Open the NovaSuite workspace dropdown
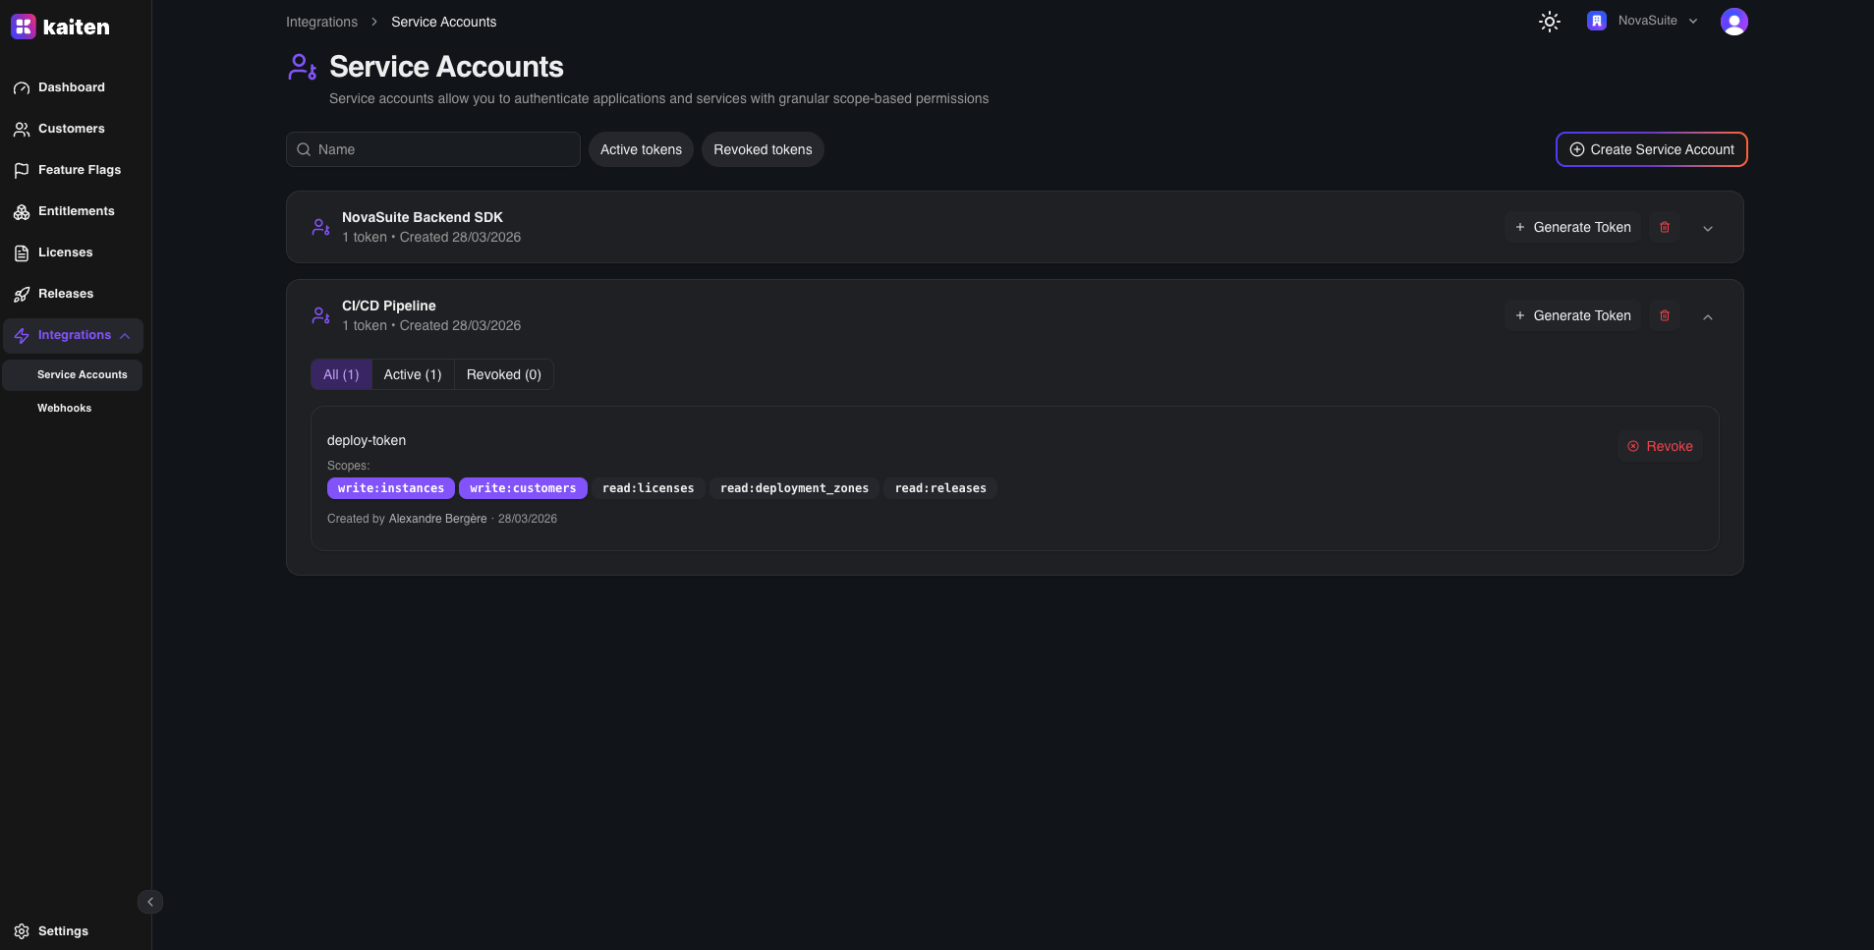The width and height of the screenshot is (1874, 950). click(x=1643, y=21)
